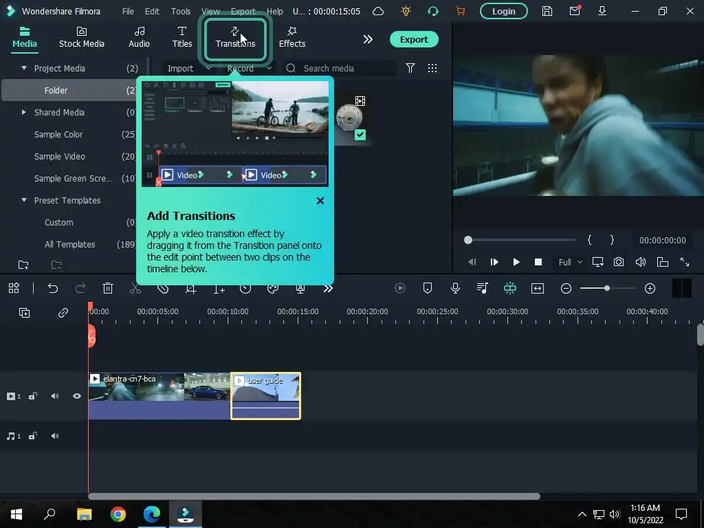Zoom in timeline plus button
The width and height of the screenshot is (704, 528).
(650, 288)
